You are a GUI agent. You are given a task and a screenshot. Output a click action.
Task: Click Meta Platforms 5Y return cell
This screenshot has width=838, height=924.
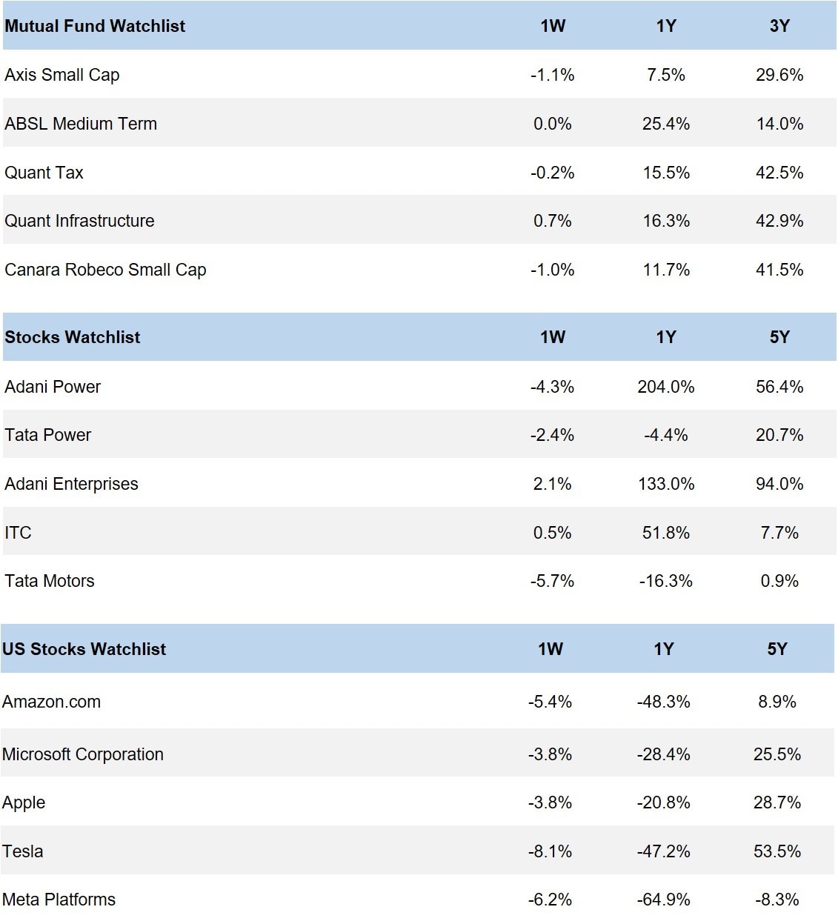click(777, 900)
